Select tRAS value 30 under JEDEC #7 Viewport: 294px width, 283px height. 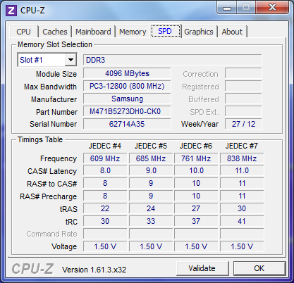pos(242,208)
